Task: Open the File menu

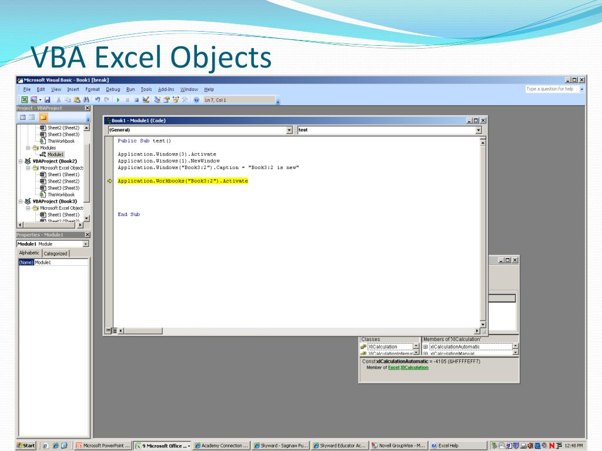Action: tap(27, 89)
